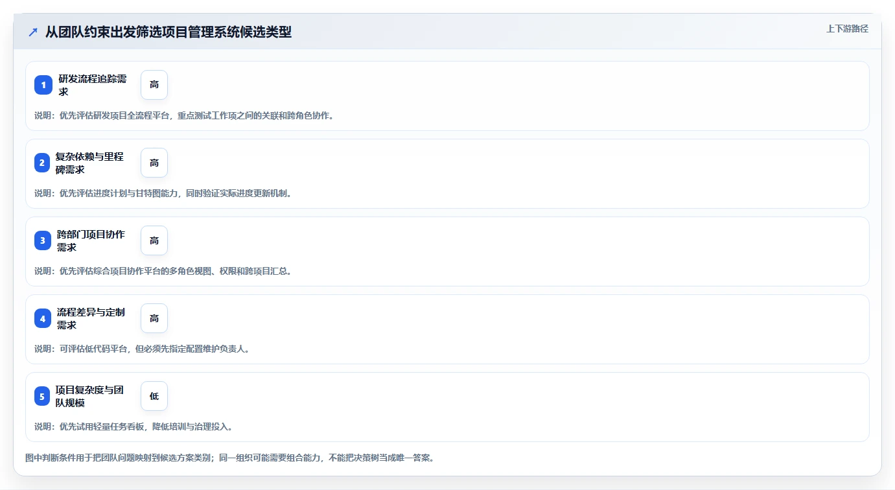Click the 低 tag for 项目复杂度与团队规模
The height and width of the screenshot is (490, 895).
[154, 396]
